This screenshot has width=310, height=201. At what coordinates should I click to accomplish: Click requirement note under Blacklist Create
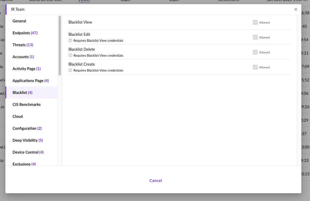coord(98,70)
